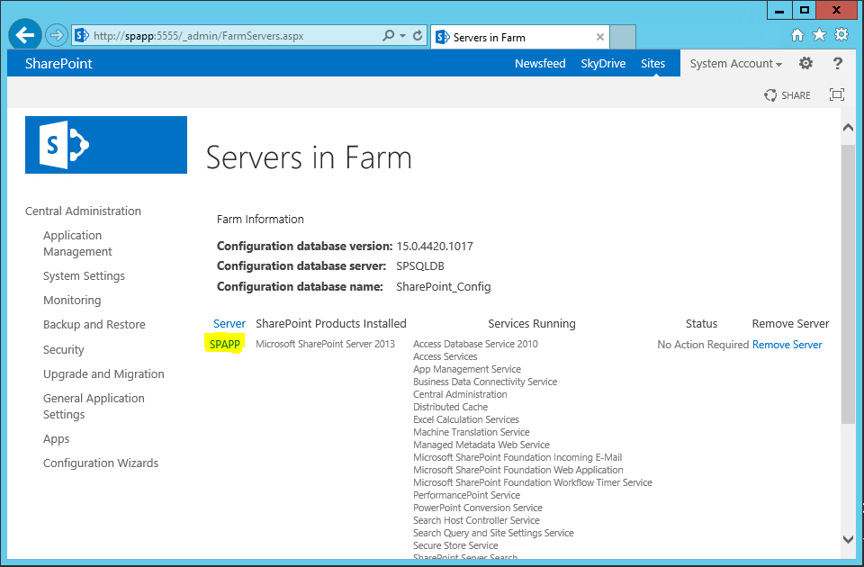Open the address bar dropdown arrow
864x567 pixels.
click(x=403, y=36)
